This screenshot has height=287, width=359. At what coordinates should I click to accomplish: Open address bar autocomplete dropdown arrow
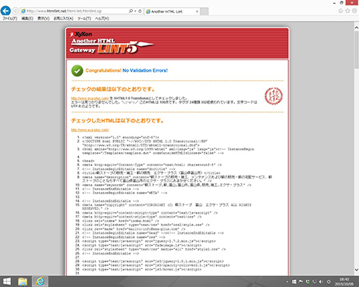pos(135,11)
